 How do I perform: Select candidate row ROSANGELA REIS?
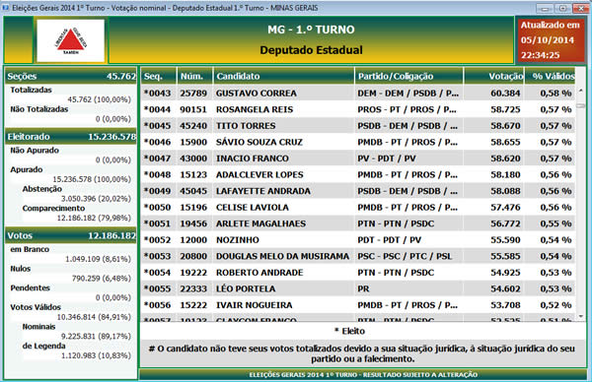[358, 109]
